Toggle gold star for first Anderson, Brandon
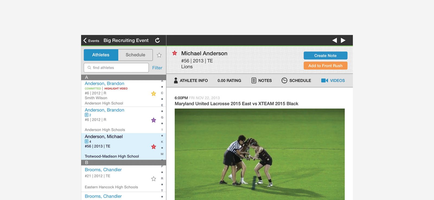This screenshot has height=200, width=434. pyautogui.click(x=154, y=93)
